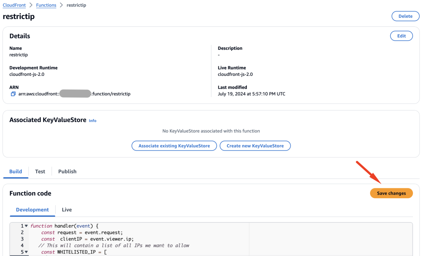View the Live code tab
The height and width of the screenshot is (256, 422).
coord(67,210)
